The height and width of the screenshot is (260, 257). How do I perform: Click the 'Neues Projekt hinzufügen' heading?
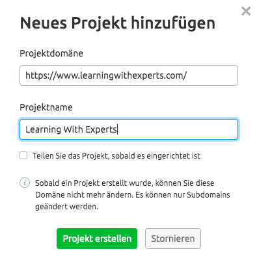(118, 23)
